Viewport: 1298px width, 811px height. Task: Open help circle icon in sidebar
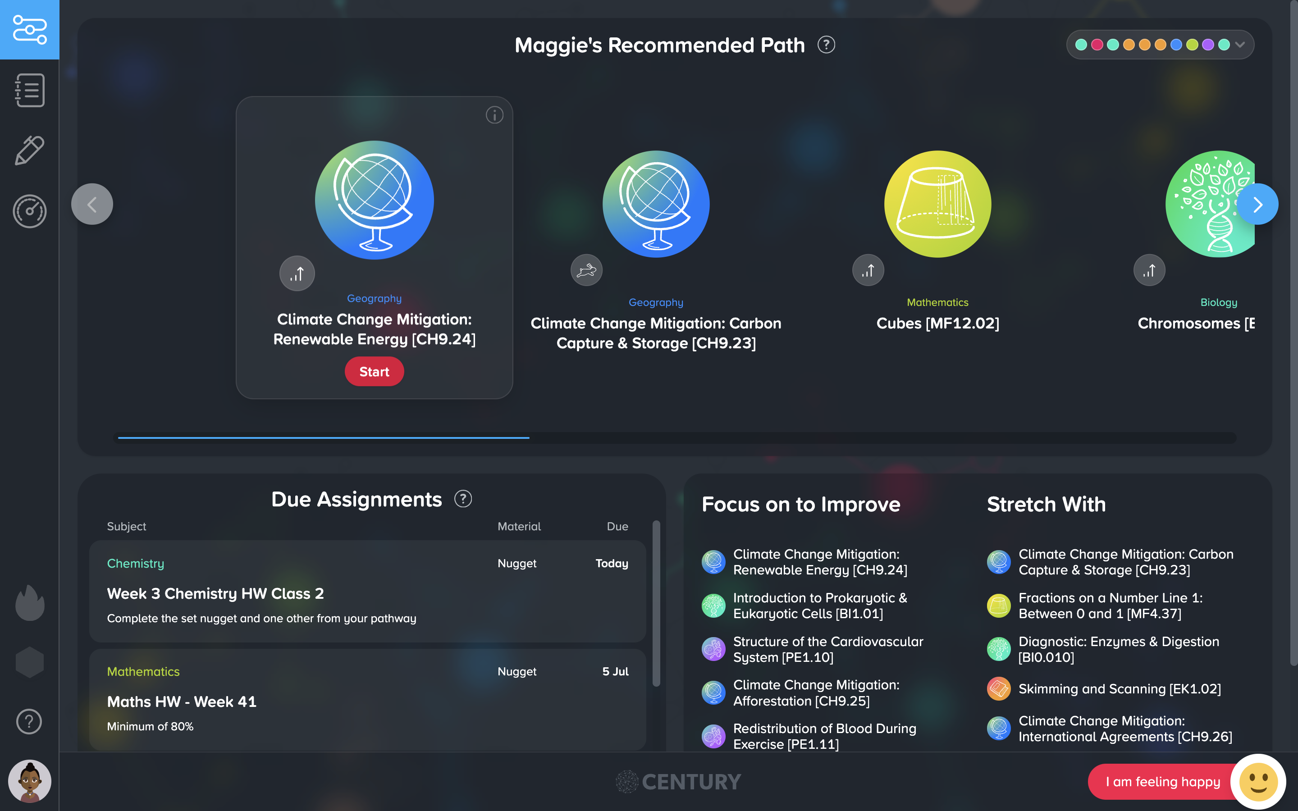point(29,721)
